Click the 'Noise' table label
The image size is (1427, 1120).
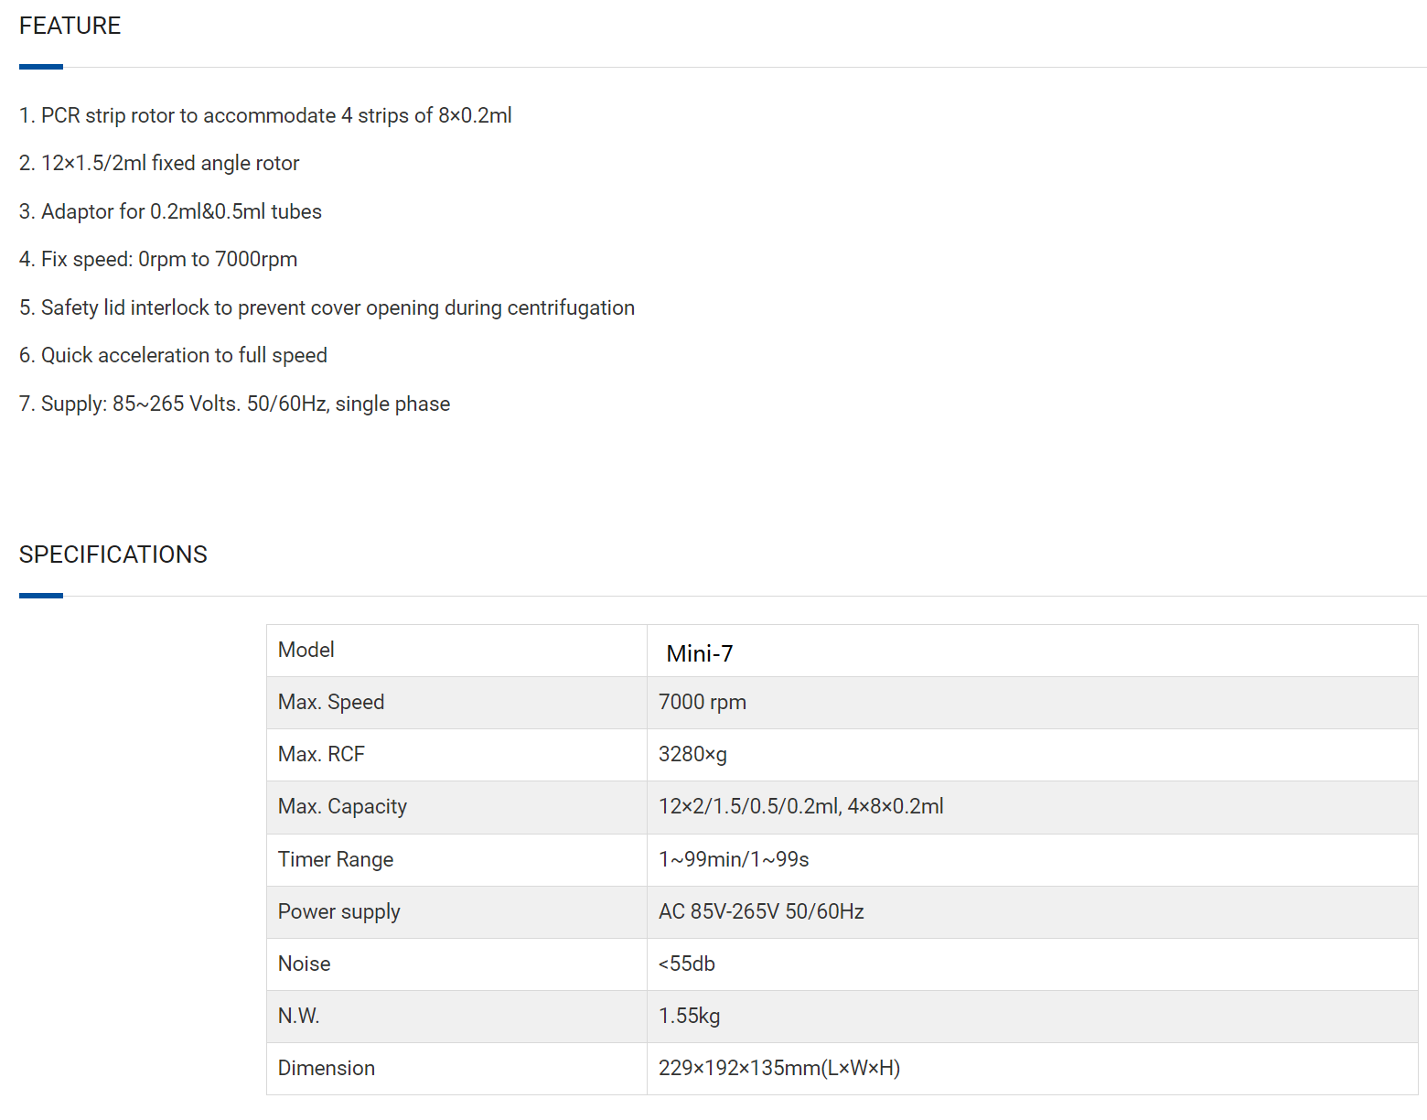[x=305, y=964]
